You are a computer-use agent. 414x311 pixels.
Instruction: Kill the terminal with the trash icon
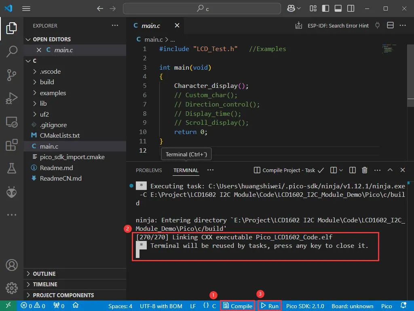(x=365, y=170)
